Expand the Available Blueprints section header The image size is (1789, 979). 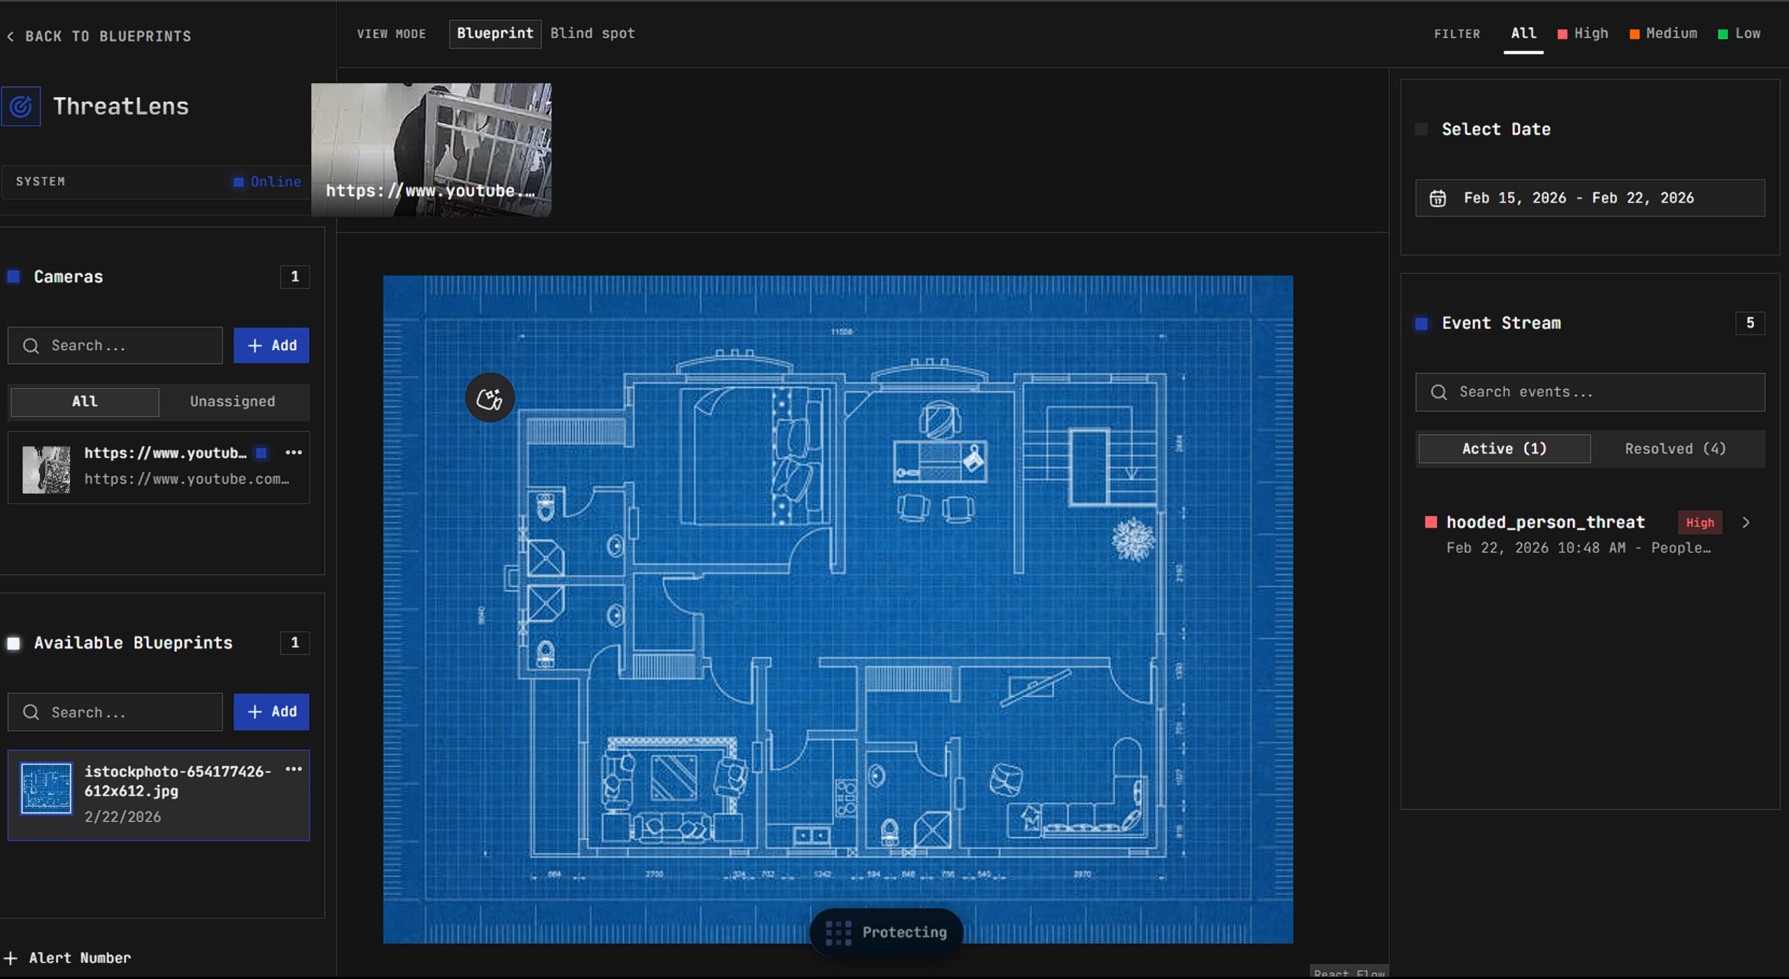[x=133, y=643]
